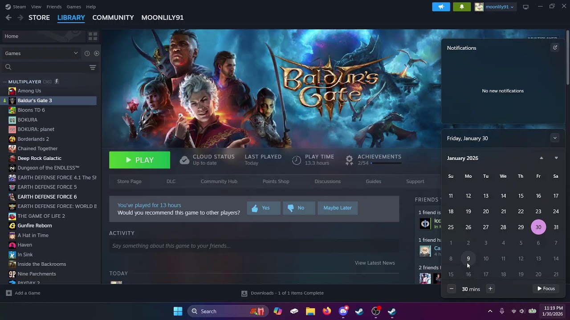Switch to Big Picture mode icon
This screenshot has height=320, width=570.
coord(525,7)
